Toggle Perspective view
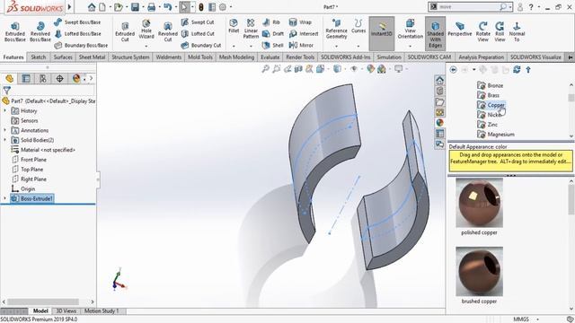Viewport: 575px width, 323px height. (459, 30)
